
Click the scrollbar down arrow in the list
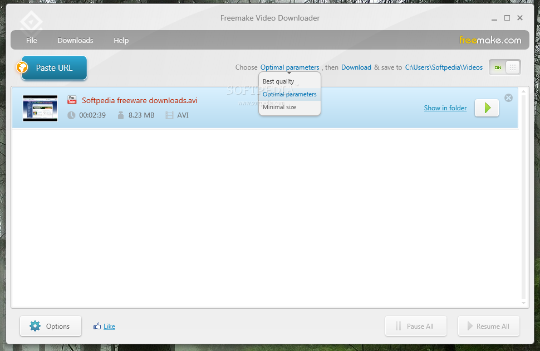(x=523, y=303)
